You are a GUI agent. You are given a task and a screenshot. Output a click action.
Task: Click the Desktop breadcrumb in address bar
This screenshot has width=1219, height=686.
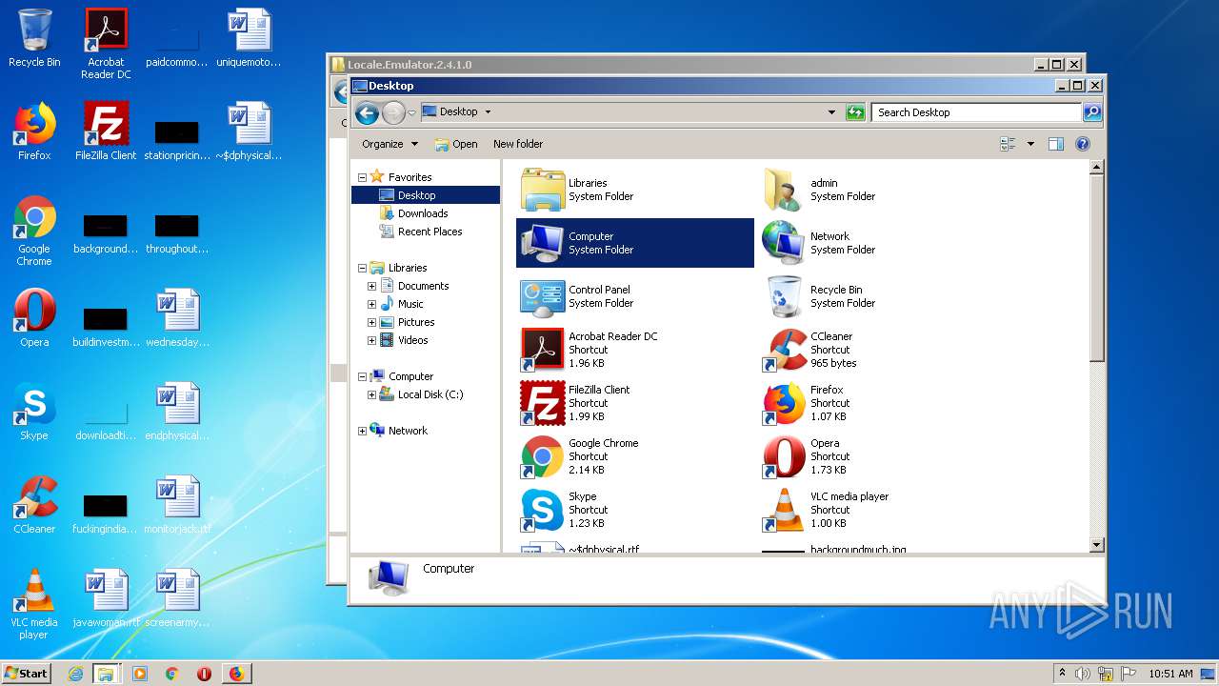click(458, 111)
